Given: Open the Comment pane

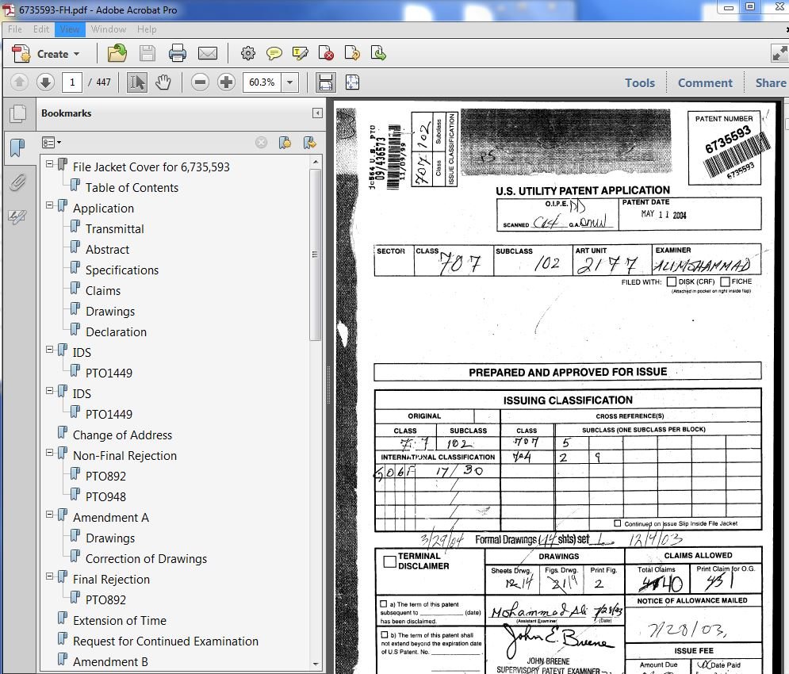Looking at the screenshot, I should (705, 82).
